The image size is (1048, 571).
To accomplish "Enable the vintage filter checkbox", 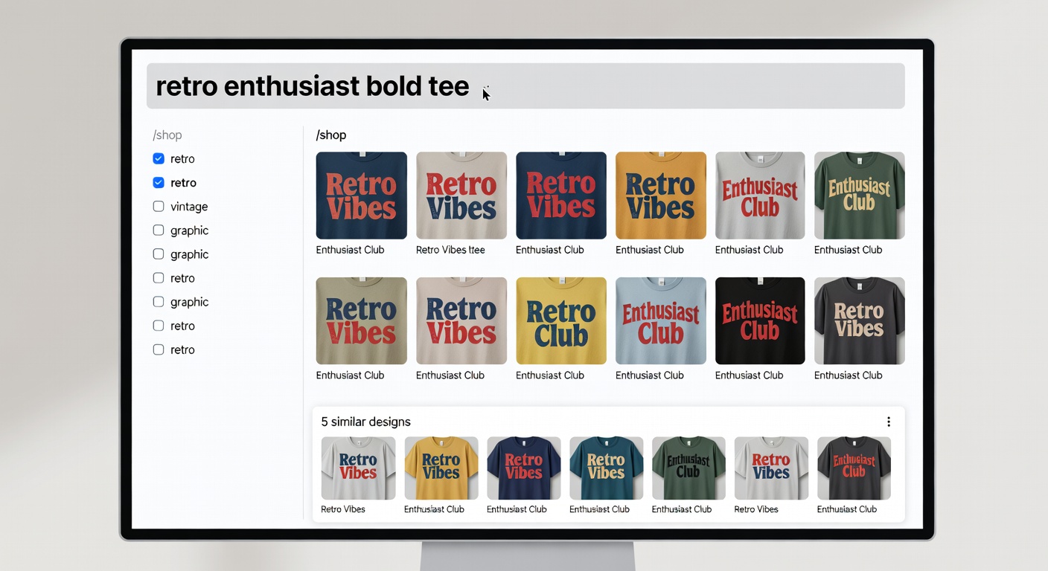I will (159, 206).
